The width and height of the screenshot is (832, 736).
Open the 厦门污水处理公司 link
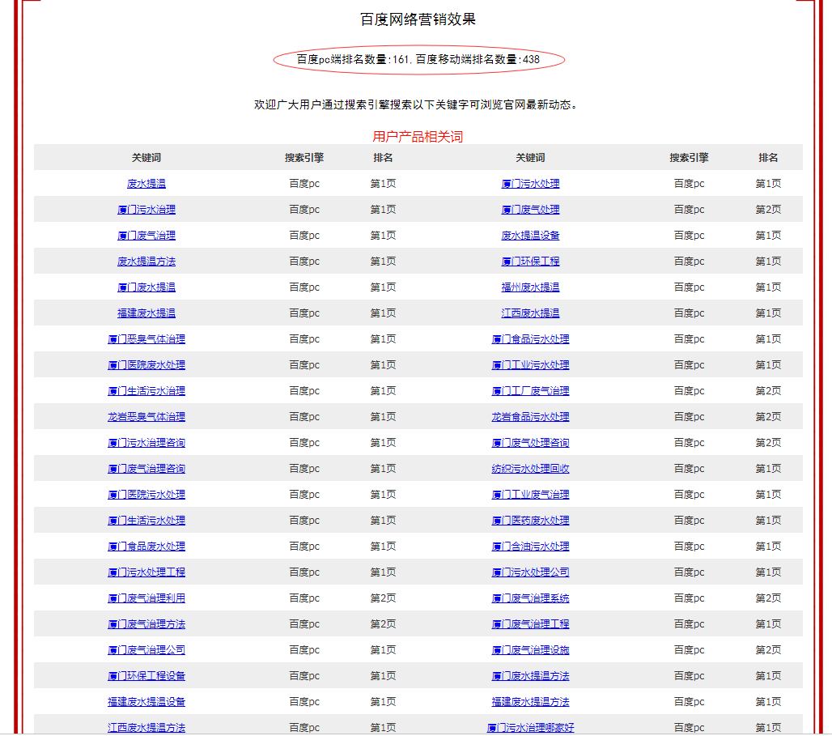click(530, 572)
